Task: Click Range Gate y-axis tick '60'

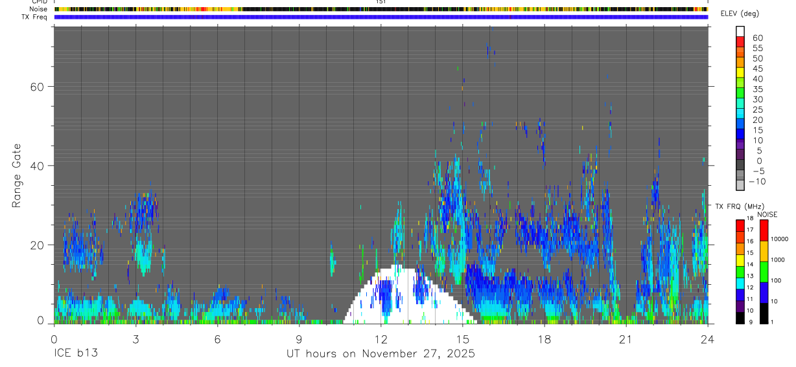Action: pyautogui.click(x=36, y=87)
